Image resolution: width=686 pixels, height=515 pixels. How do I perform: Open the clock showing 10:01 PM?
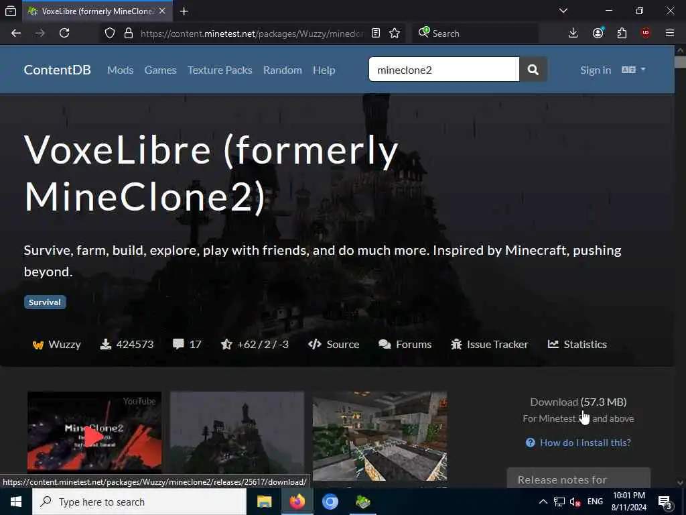[629, 502]
